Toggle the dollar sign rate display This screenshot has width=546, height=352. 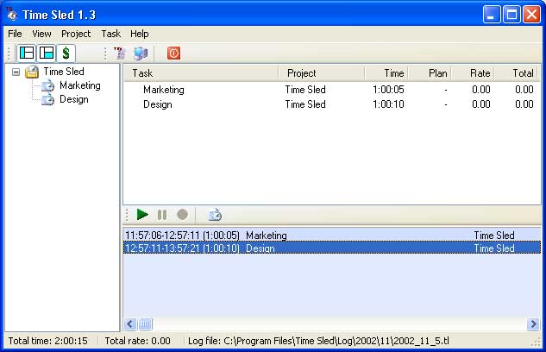[x=66, y=53]
